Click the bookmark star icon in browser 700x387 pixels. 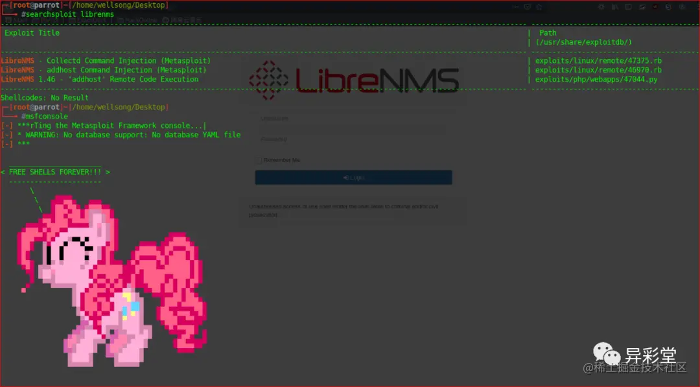pos(539,6)
